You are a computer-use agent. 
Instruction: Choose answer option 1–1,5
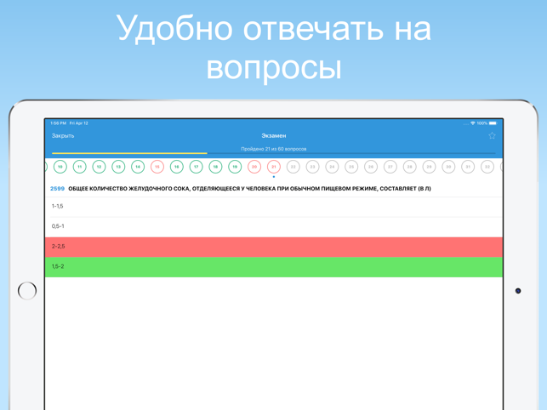pyautogui.click(x=273, y=207)
